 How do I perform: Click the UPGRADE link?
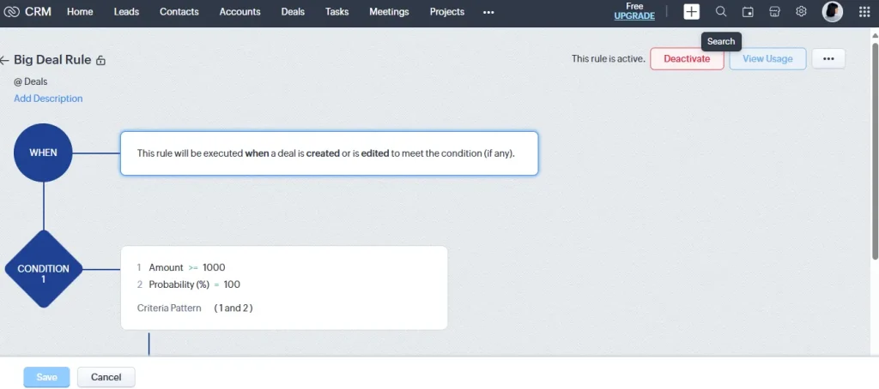[634, 16]
